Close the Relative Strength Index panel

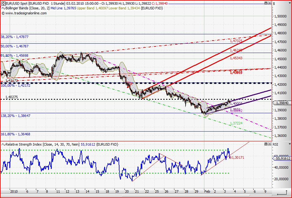(270, 144)
